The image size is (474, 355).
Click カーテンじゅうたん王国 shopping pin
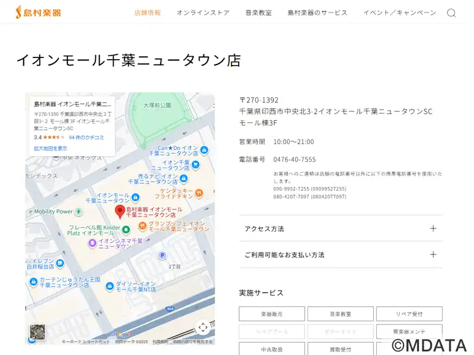[x=33, y=282]
